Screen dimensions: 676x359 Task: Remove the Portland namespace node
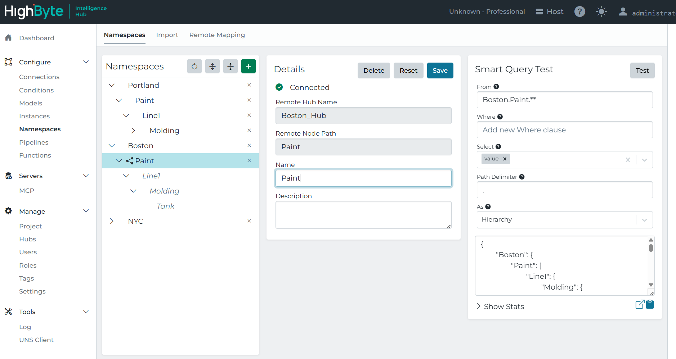pos(249,85)
